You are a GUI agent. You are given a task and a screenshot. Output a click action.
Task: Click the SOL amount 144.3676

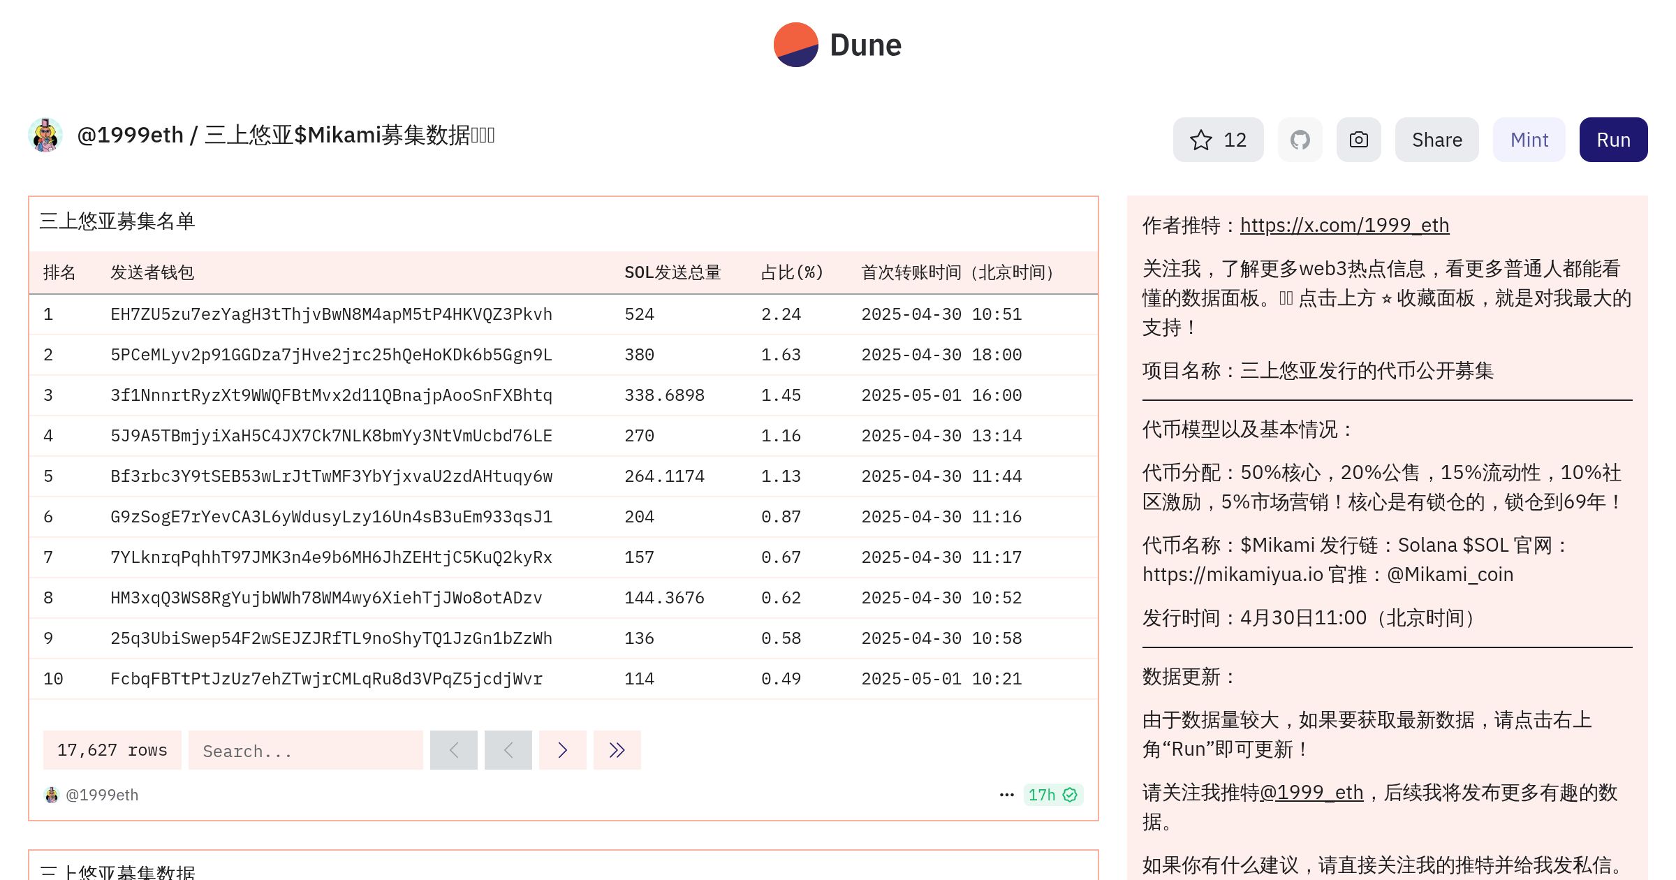click(x=664, y=598)
